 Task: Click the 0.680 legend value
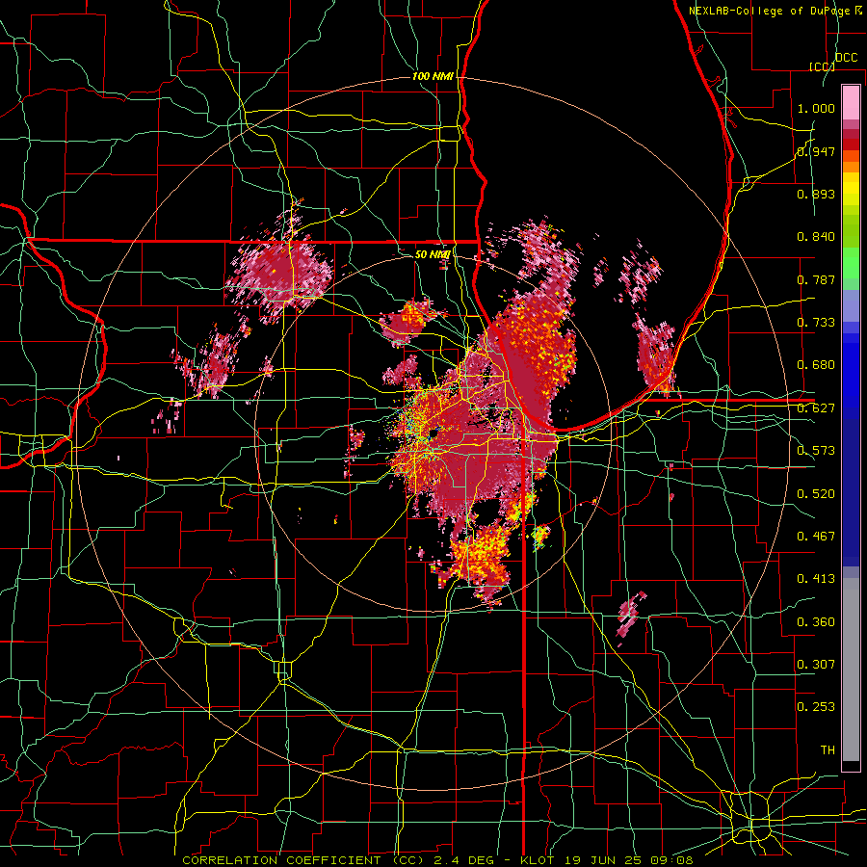[x=816, y=365]
